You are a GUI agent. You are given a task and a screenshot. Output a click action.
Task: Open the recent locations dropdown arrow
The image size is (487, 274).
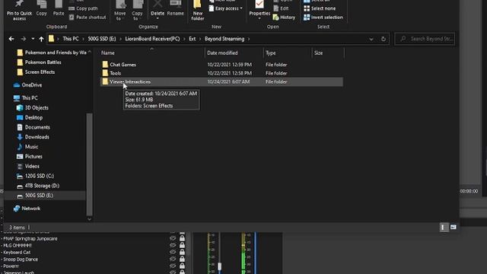pyautogui.click(x=33, y=39)
